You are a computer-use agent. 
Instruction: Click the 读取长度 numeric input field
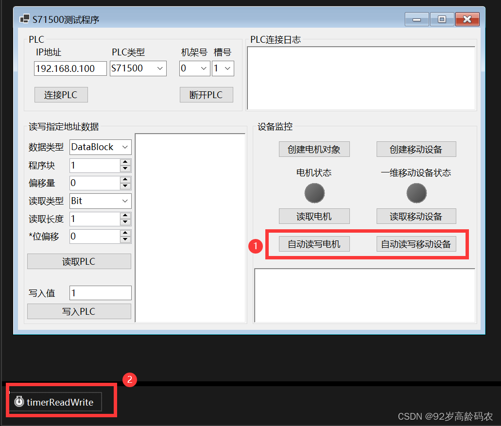pos(95,219)
